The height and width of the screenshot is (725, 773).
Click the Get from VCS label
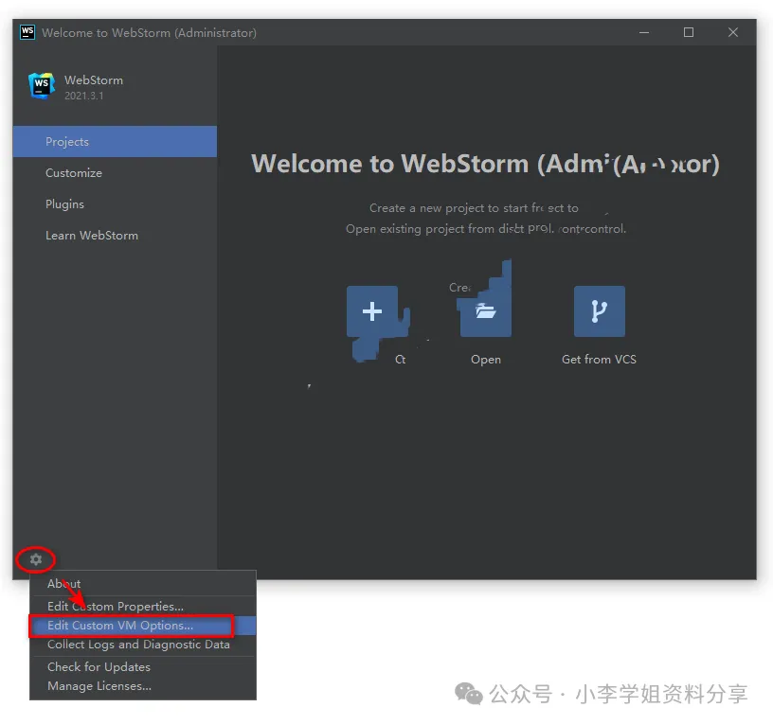pos(599,360)
